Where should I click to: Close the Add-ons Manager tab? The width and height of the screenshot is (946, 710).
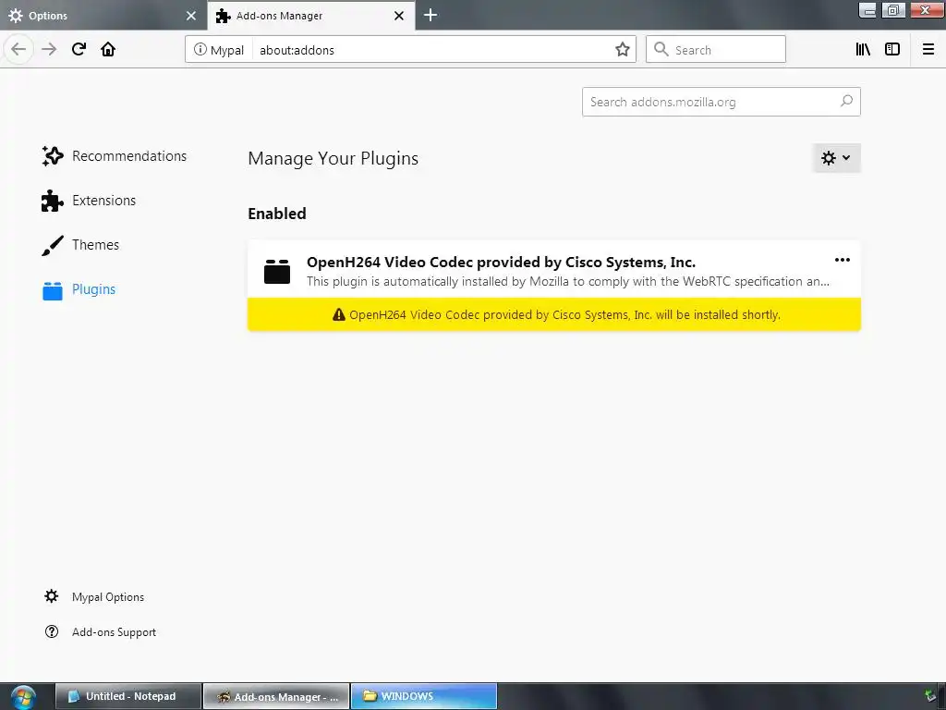tap(399, 16)
